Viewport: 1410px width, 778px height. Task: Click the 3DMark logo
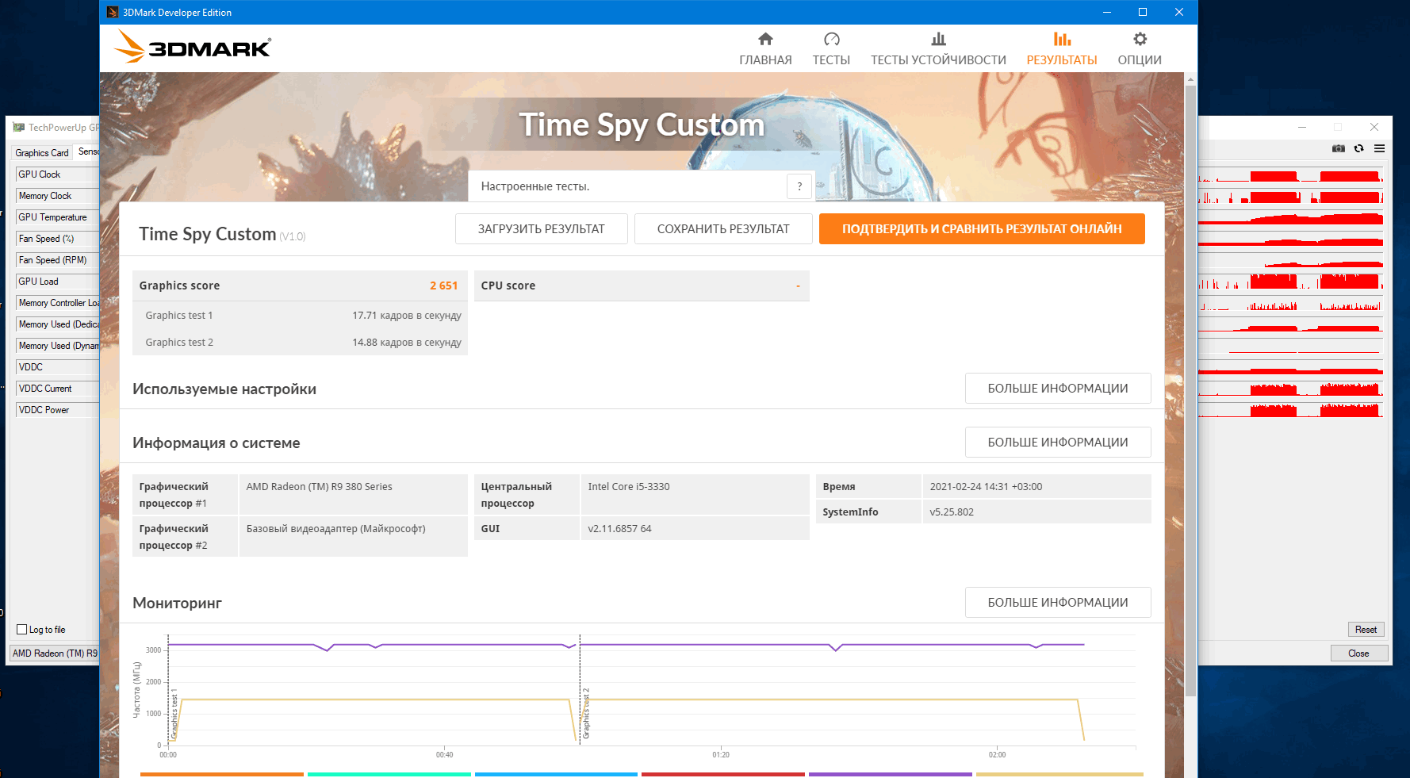(193, 46)
